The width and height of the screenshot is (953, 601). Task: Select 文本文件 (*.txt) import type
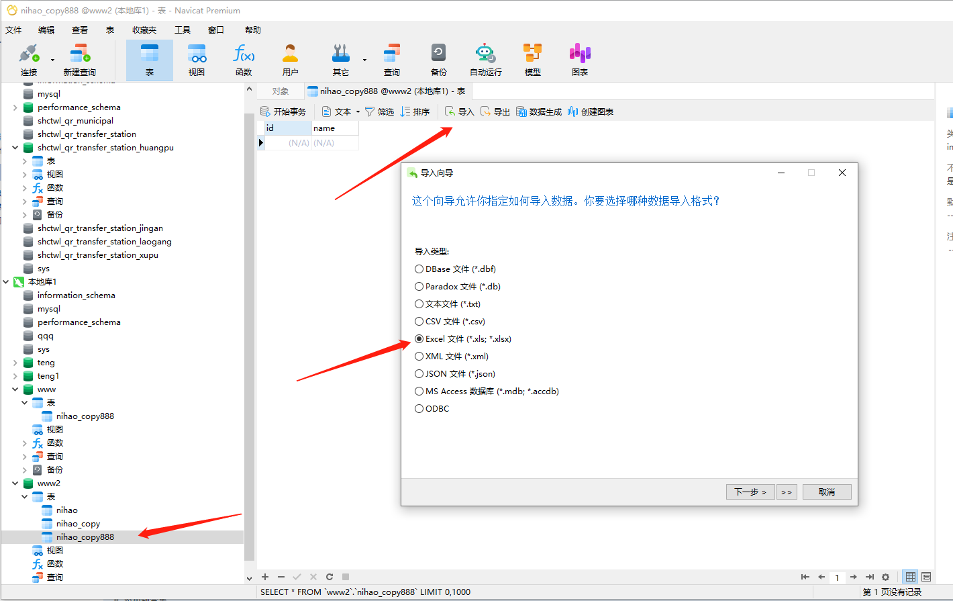pyautogui.click(x=448, y=304)
